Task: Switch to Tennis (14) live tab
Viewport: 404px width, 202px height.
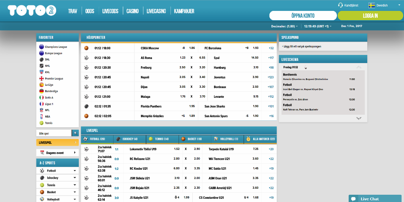Action: (162, 139)
